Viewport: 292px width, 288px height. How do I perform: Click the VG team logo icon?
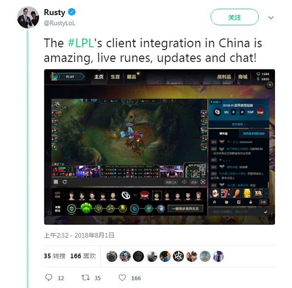126,195
